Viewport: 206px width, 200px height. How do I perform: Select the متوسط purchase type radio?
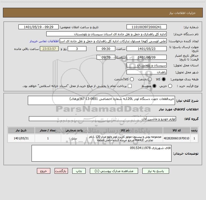(x=154, y=86)
